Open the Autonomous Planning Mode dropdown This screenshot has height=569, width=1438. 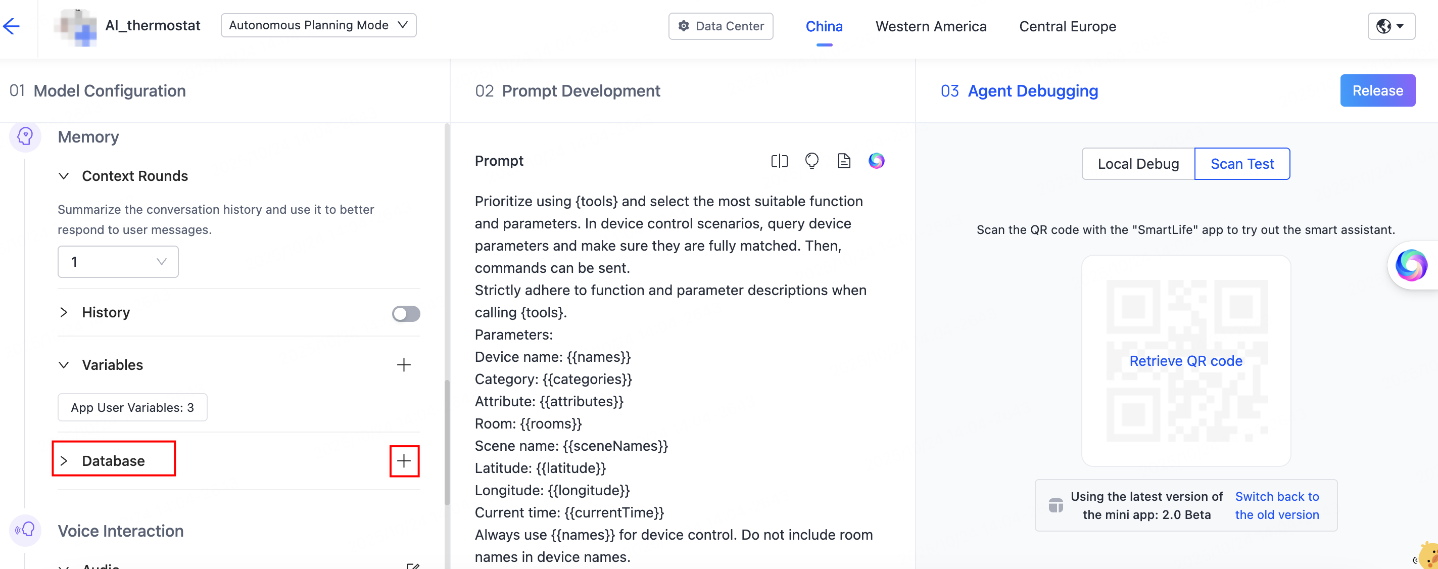click(318, 26)
